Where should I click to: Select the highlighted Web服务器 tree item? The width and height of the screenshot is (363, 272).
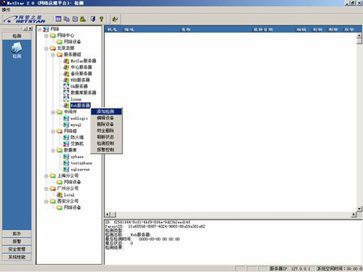click(80, 105)
